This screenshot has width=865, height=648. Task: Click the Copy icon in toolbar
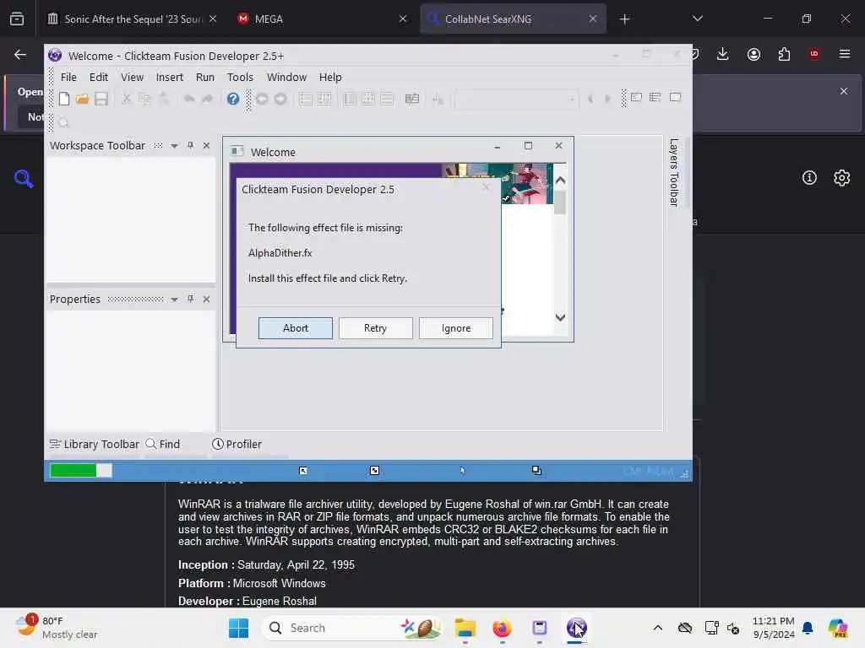144,99
